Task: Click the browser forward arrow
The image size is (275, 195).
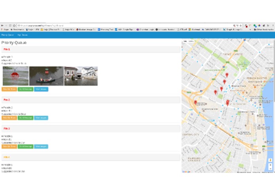Action: 6,26
